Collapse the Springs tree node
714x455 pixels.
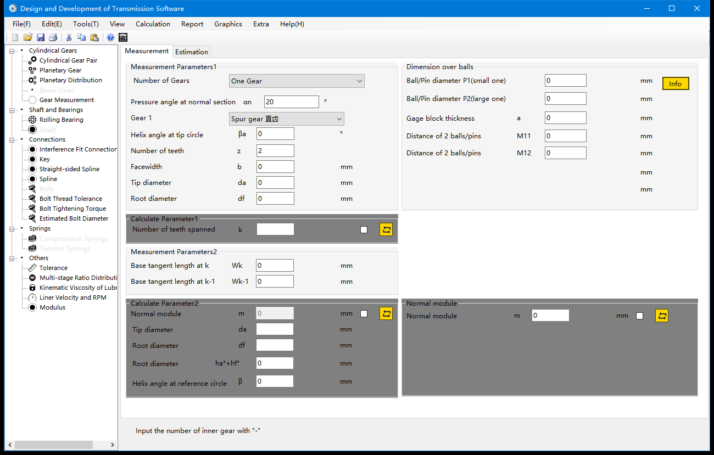click(x=12, y=228)
